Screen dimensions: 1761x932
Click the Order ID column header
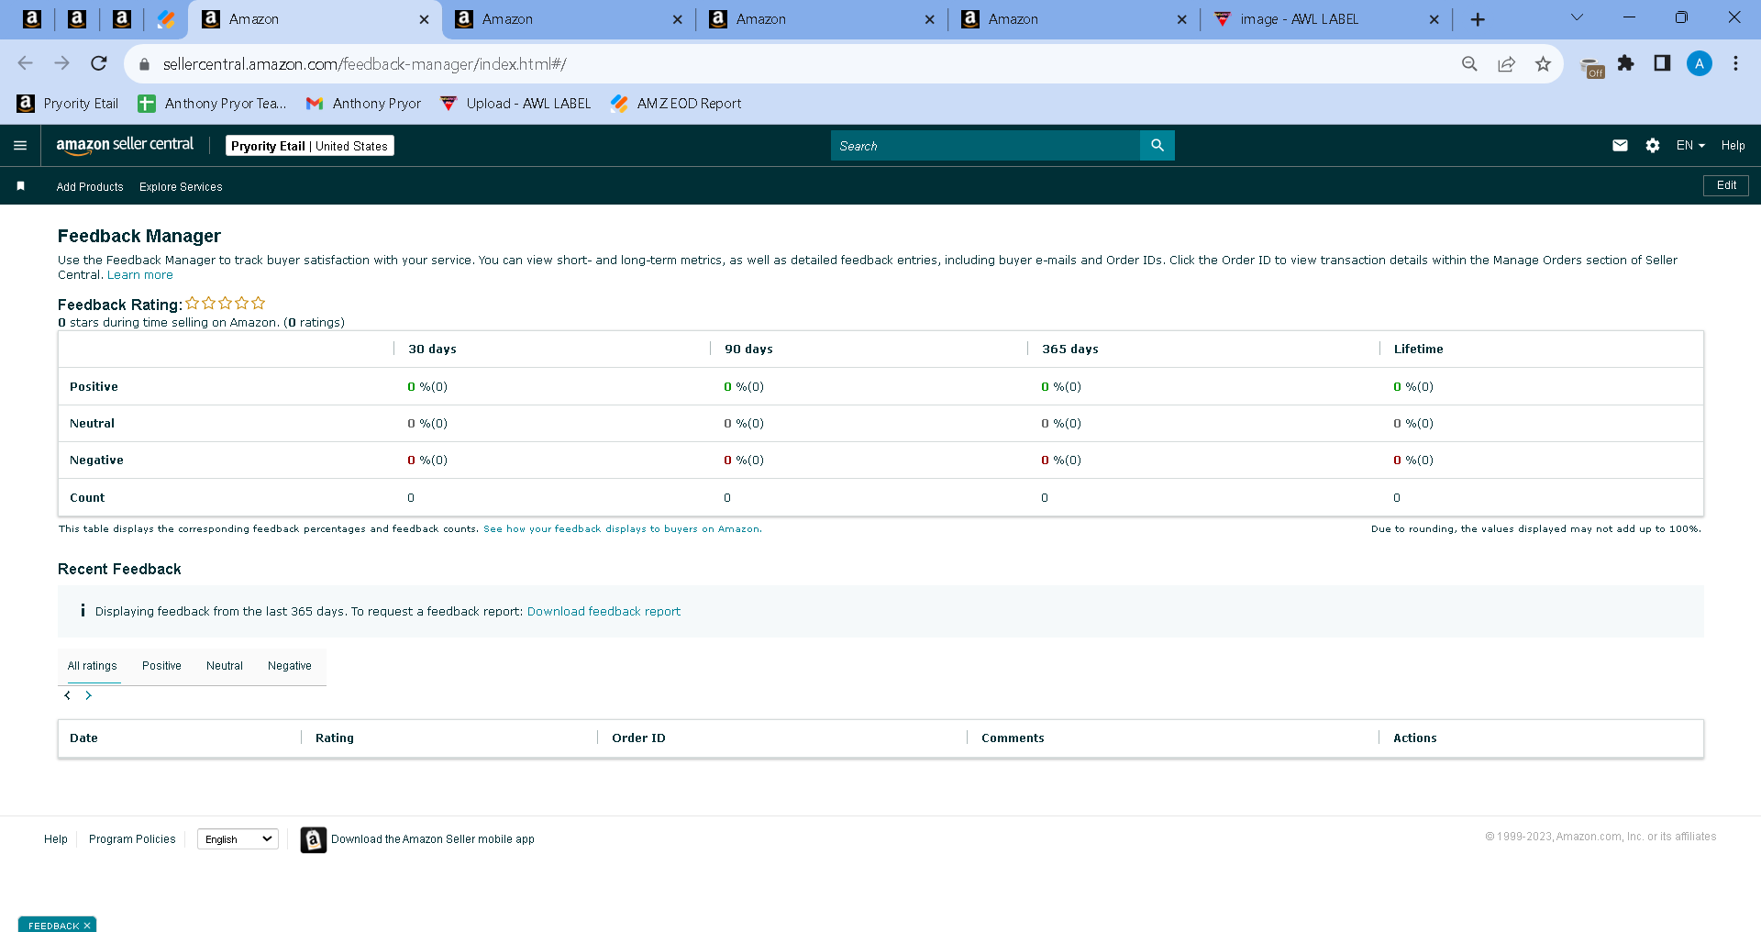click(638, 738)
